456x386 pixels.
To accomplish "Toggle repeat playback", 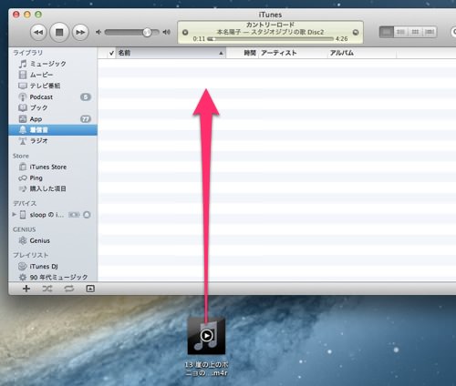I will click(x=69, y=289).
